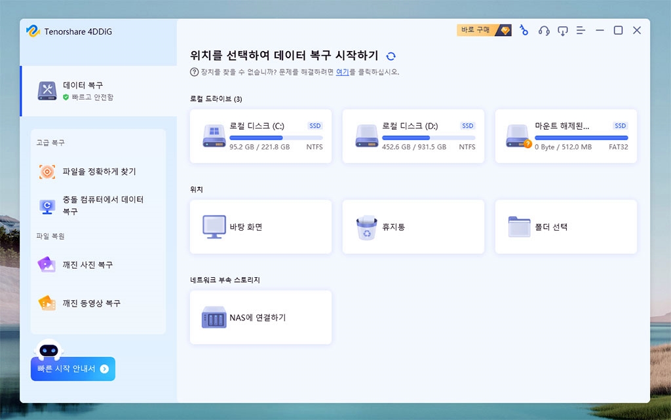Select the 데이터 복구 sidebar tab
Screen dimensions: 671x420
coord(98,90)
